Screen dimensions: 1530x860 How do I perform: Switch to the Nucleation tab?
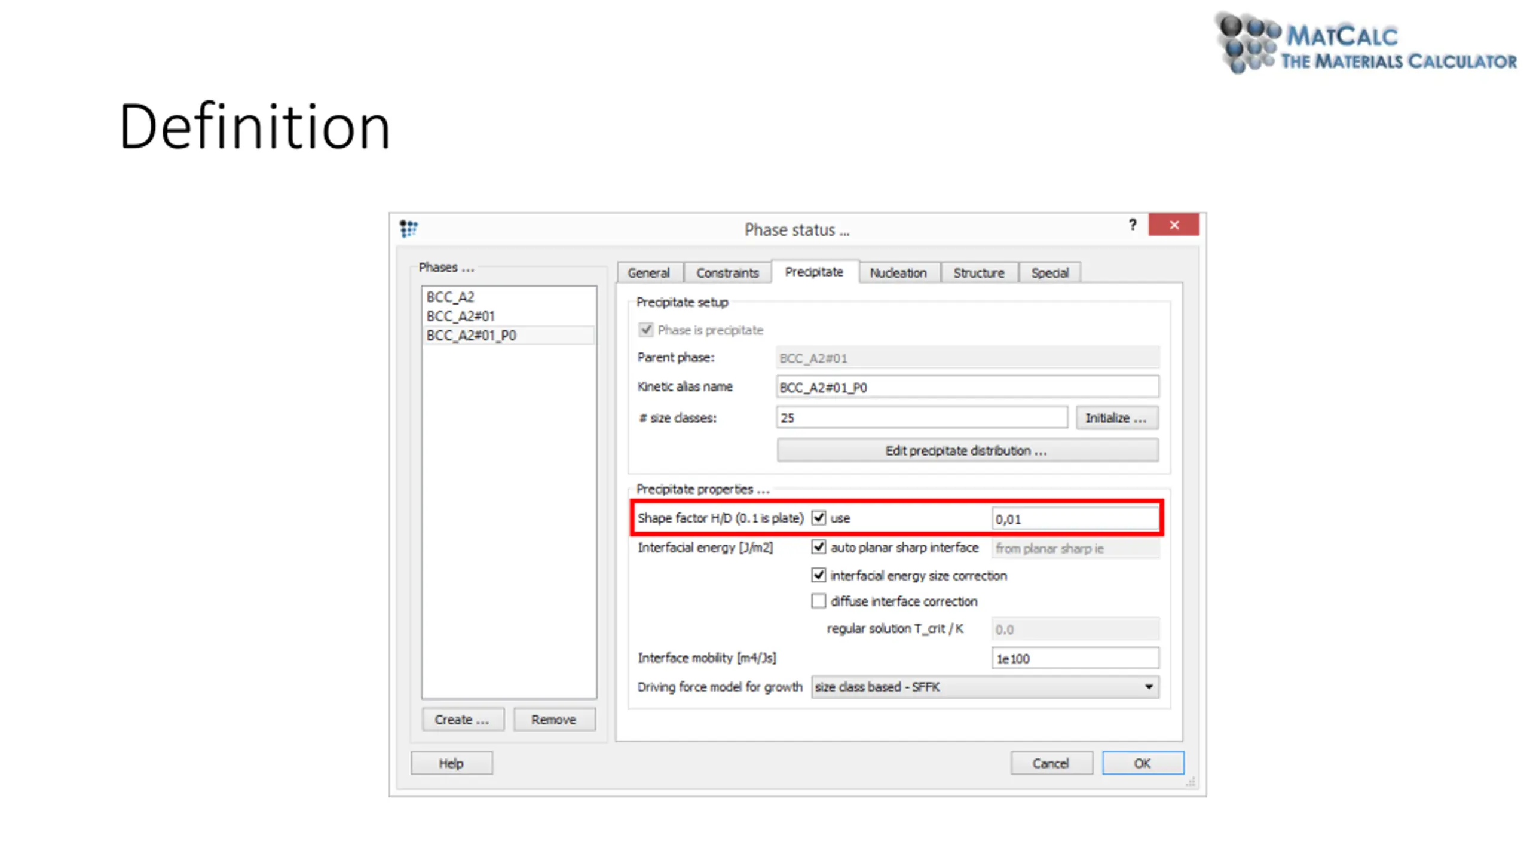(x=898, y=273)
